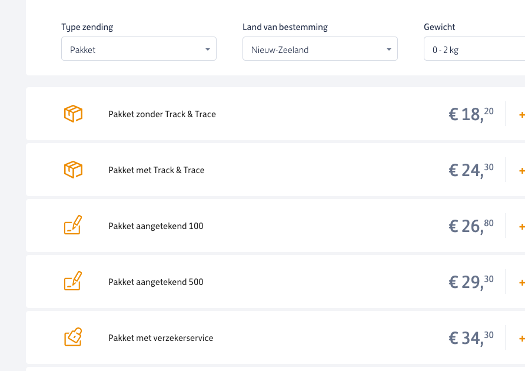Choose the Pakket aangetekend 100 label

click(156, 226)
